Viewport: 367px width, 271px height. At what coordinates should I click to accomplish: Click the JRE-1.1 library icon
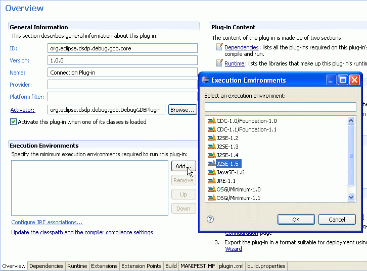[212, 181]
